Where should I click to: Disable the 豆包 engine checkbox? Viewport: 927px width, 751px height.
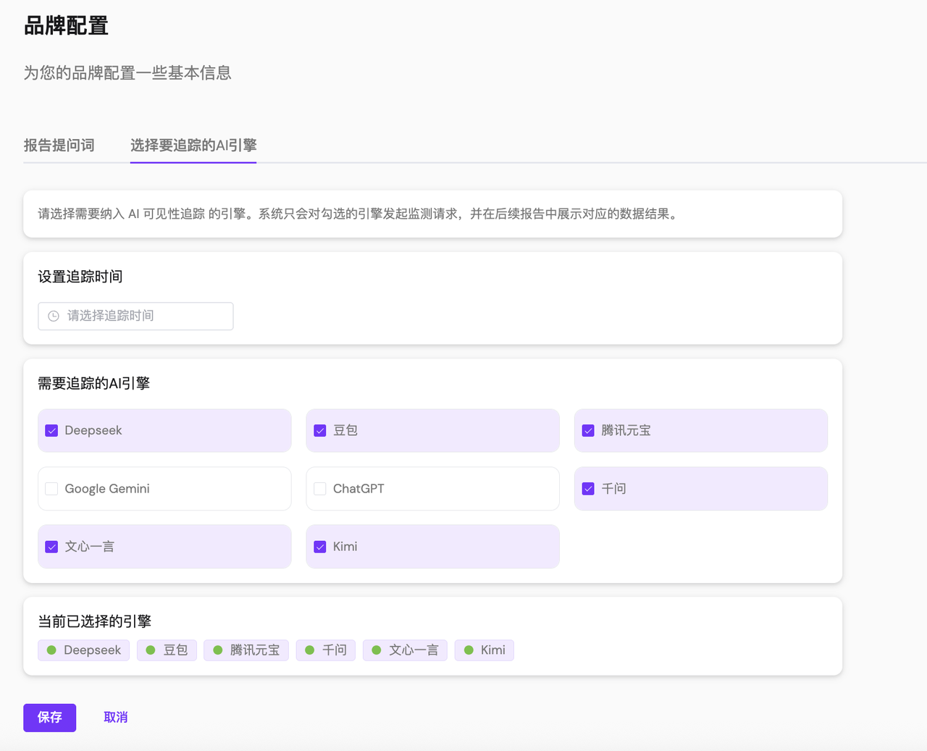pyautogui.click(x=319, y=430)
